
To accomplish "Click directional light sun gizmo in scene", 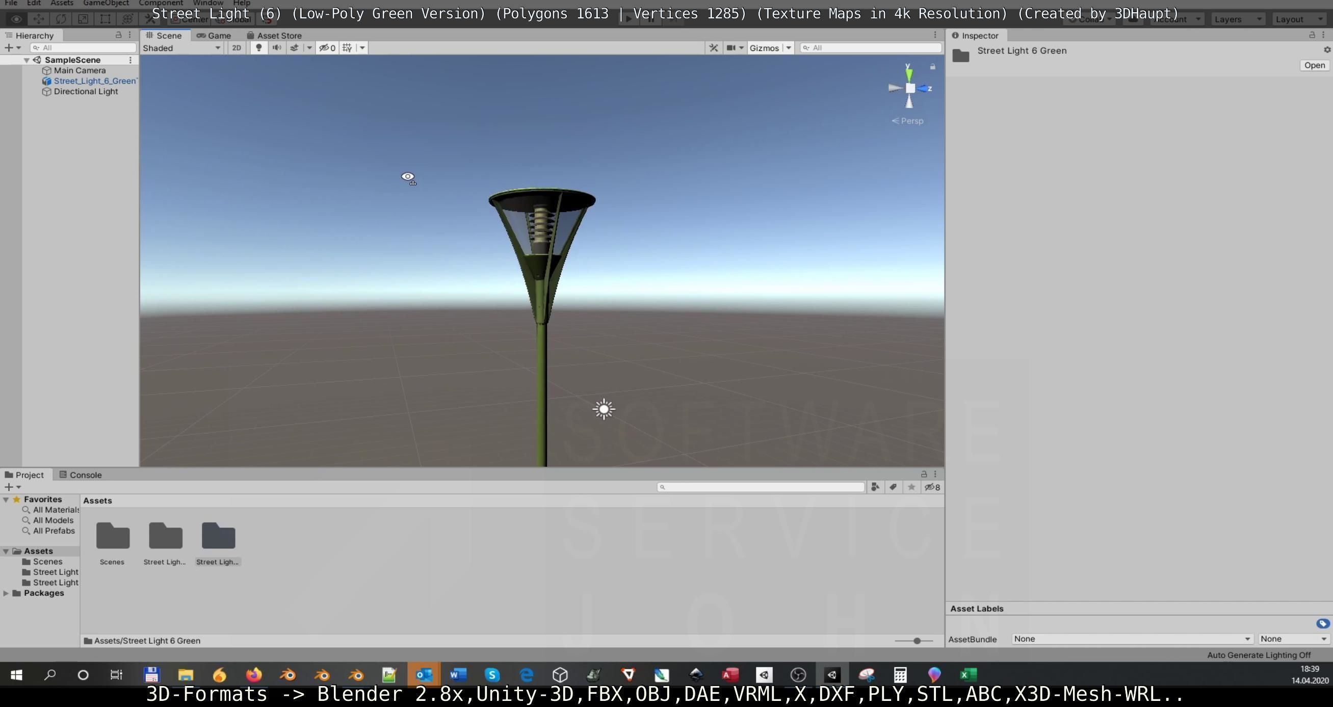I will [x=604, y=409].
